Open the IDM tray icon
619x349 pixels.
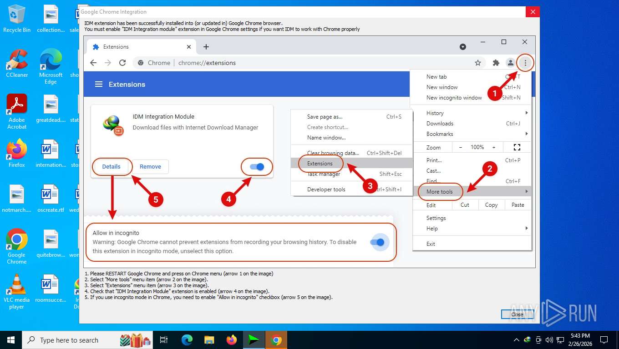coord(528,340)
